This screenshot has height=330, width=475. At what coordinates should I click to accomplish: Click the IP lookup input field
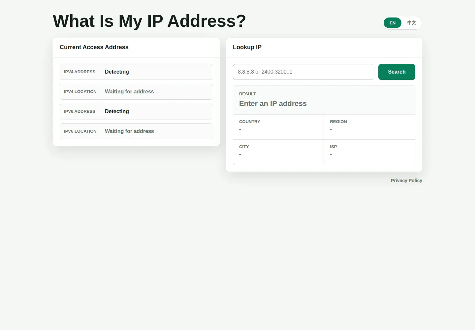(303, 72)
